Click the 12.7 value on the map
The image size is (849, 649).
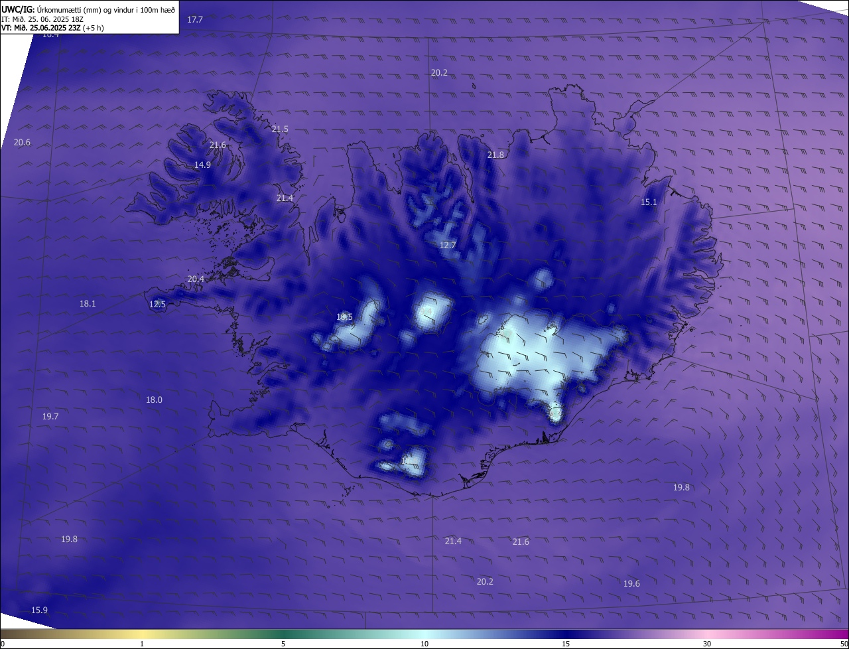(448, 246)
